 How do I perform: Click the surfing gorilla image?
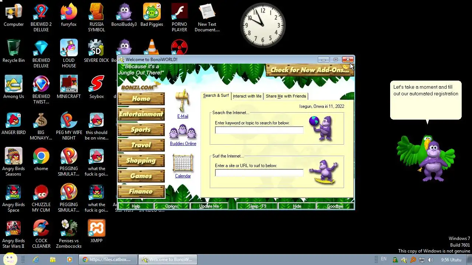[x=324, y=172]
